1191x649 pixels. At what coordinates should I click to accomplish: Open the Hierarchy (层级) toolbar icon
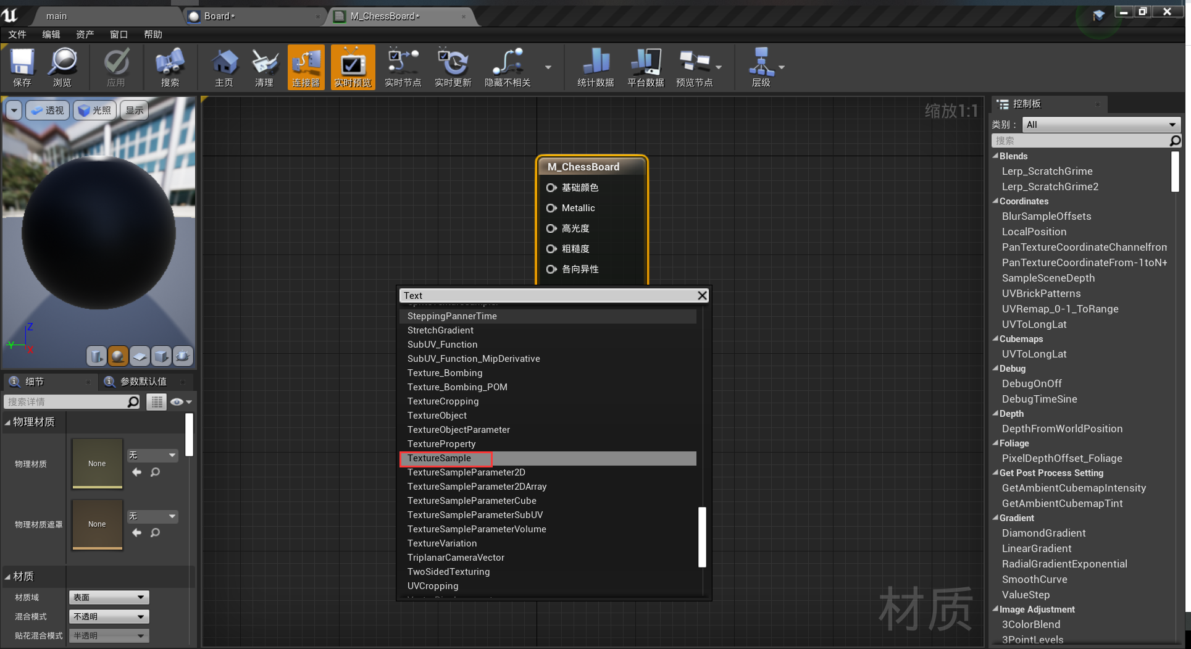click(761, 67)
